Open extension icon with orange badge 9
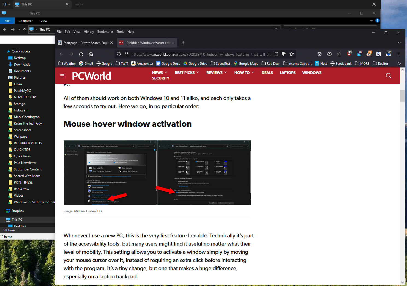This screenshot has height=286, width=407. click(x=369, y=54)
